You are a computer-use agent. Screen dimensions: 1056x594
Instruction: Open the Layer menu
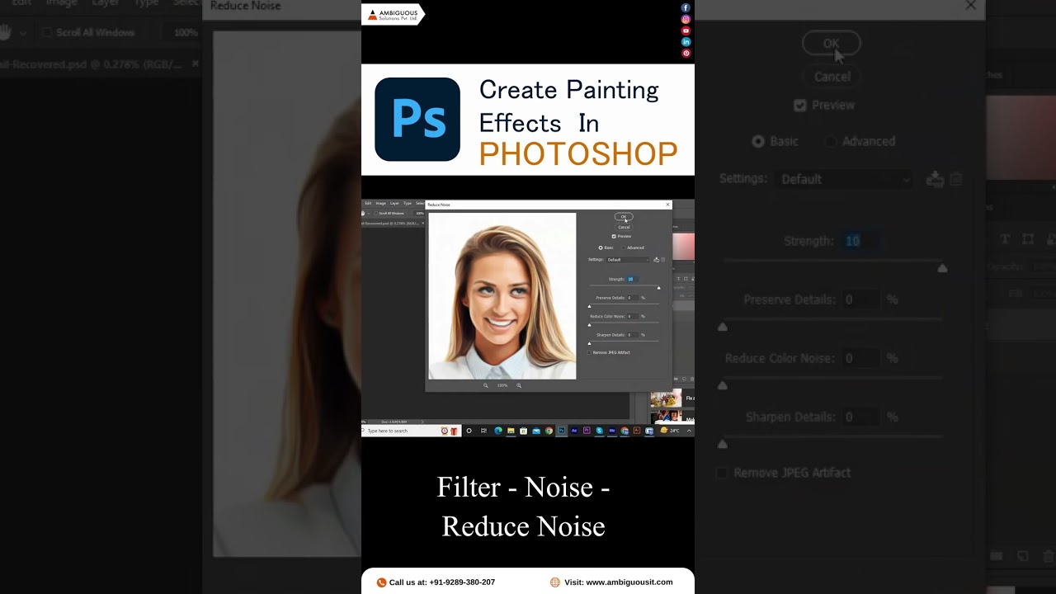tap(394, 203)
